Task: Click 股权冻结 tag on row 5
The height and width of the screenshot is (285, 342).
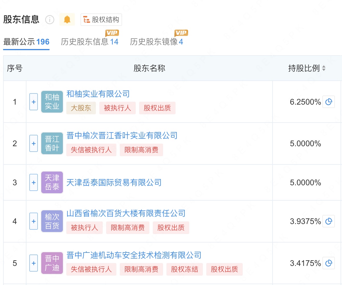Action: (x=185, y=269)
